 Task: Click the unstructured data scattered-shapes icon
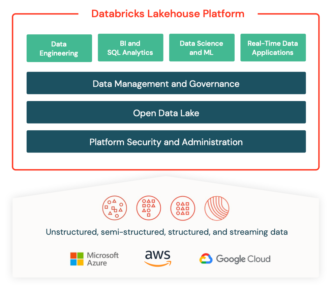[115, 208]
